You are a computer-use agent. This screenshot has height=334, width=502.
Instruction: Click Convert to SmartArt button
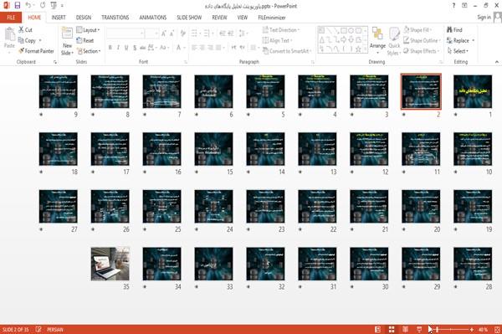pyautogui.click(x=287, y=51)
